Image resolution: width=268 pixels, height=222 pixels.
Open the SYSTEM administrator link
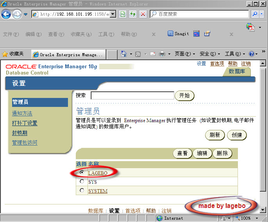pos(98,191)
